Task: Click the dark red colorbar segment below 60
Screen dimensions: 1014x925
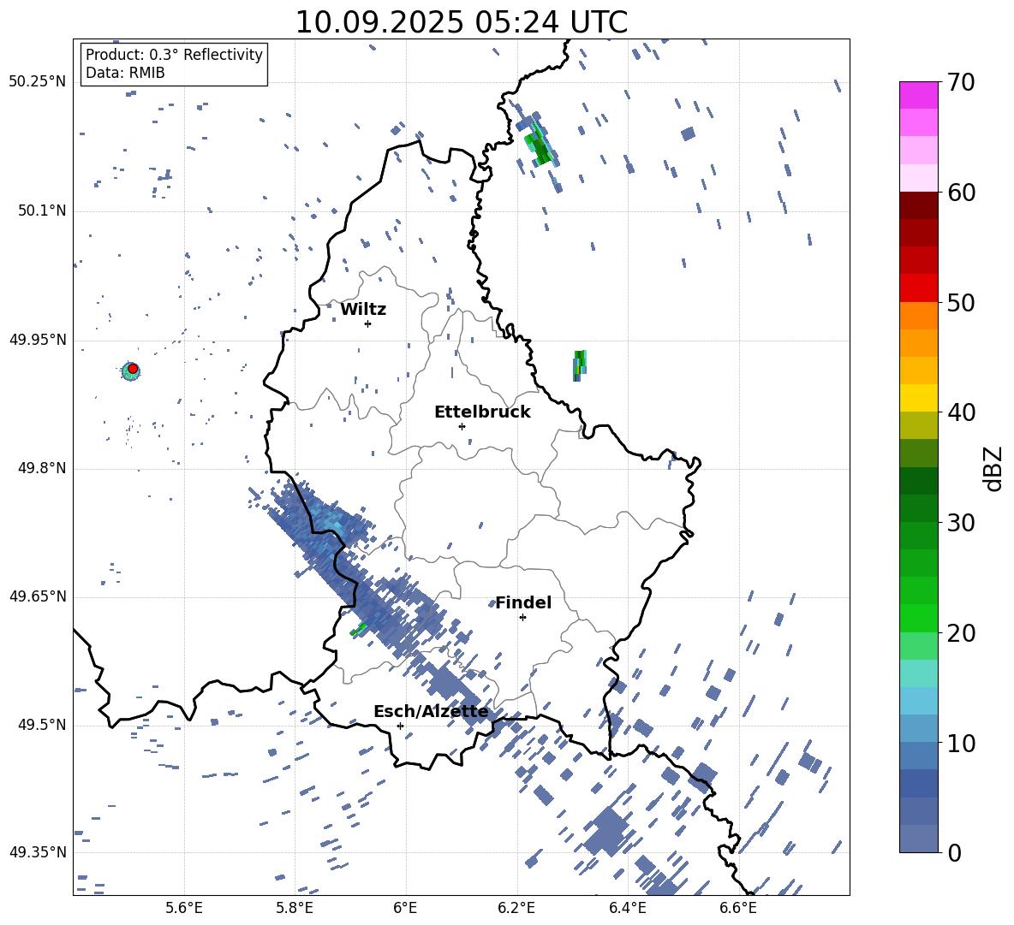Action: (x=918, y=205)
